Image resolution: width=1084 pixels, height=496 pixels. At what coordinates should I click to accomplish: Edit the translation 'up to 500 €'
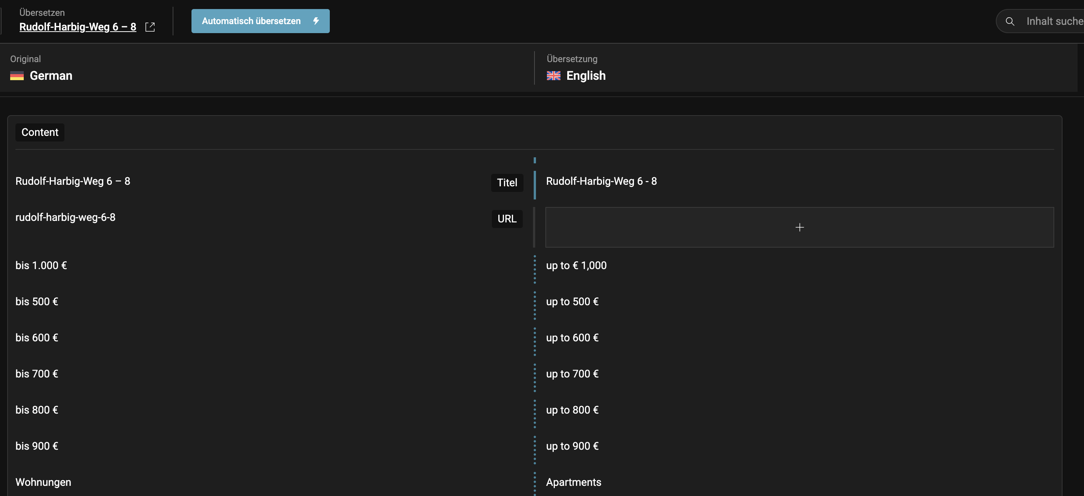click(x=572, y=301)
